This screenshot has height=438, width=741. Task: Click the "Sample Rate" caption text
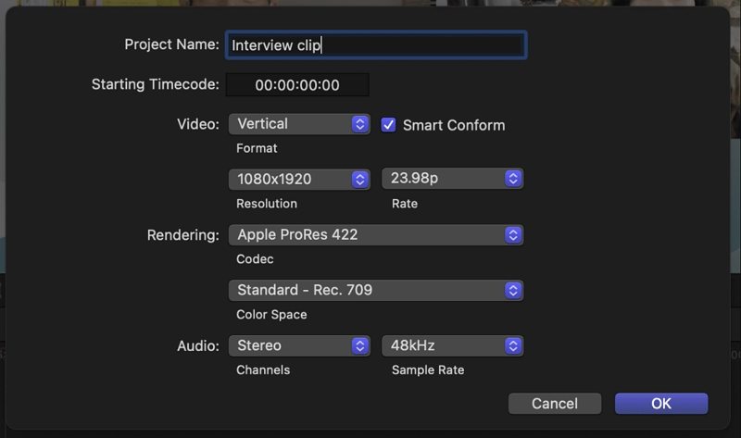pos(428,370)
